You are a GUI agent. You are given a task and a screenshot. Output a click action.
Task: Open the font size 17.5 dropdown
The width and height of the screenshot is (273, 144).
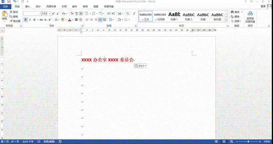tap(50, 14)
